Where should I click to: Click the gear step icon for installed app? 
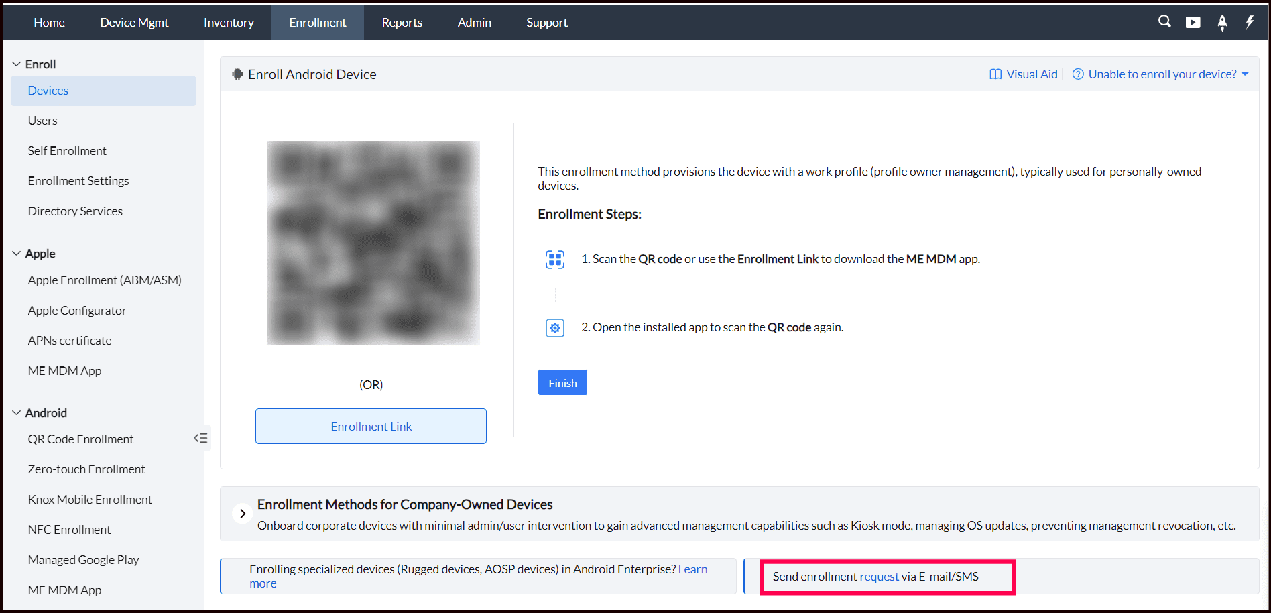tap(555, 328)
